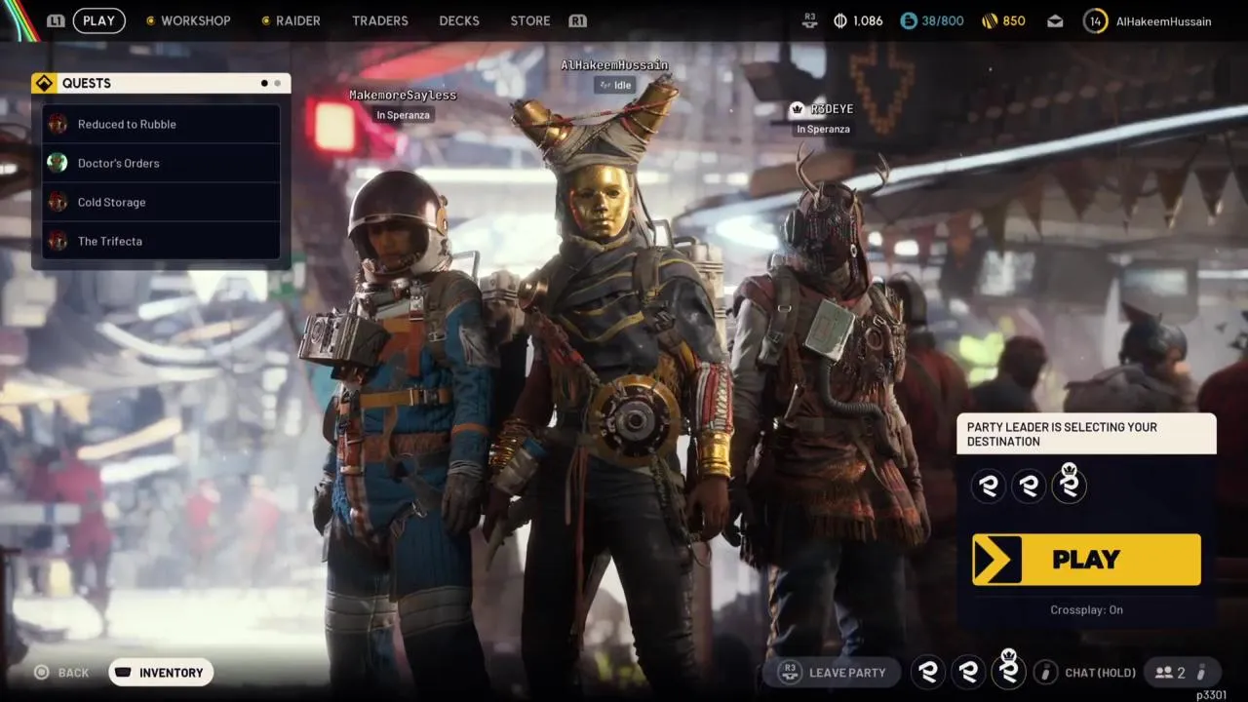Click the QUESTS panel title

[x=87, y=83]
